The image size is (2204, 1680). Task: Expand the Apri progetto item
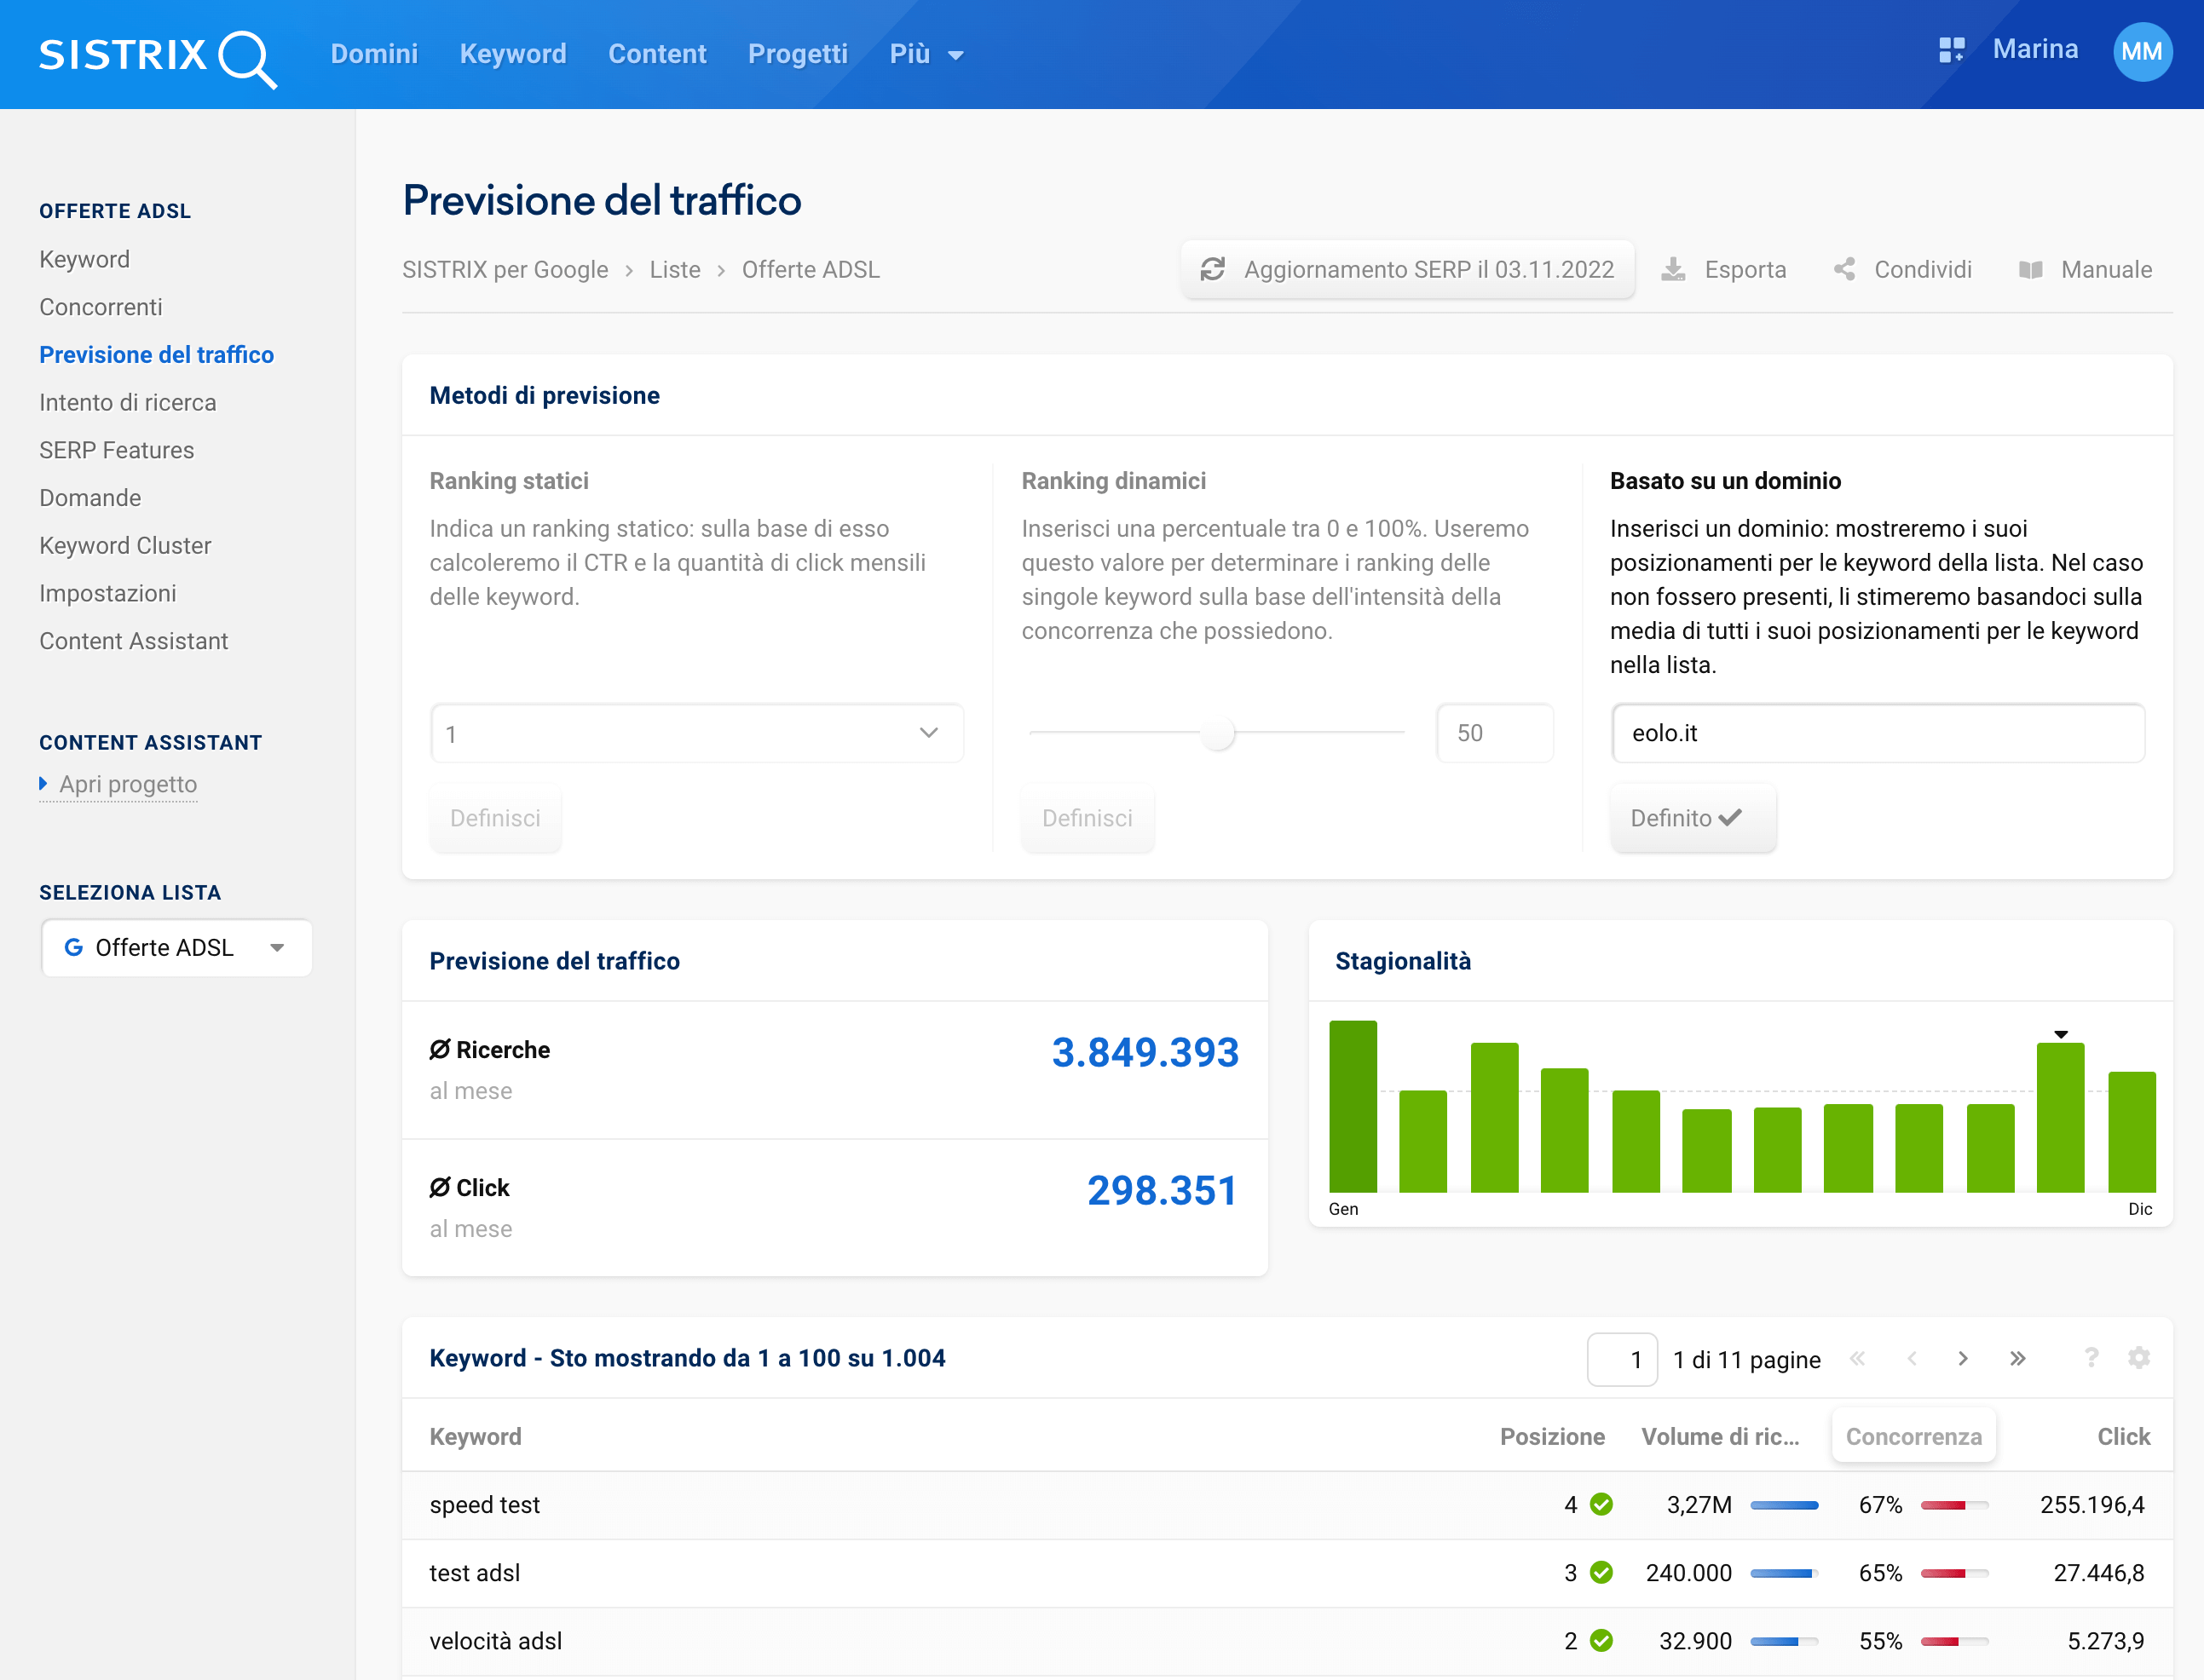click(x=118, y=784)
